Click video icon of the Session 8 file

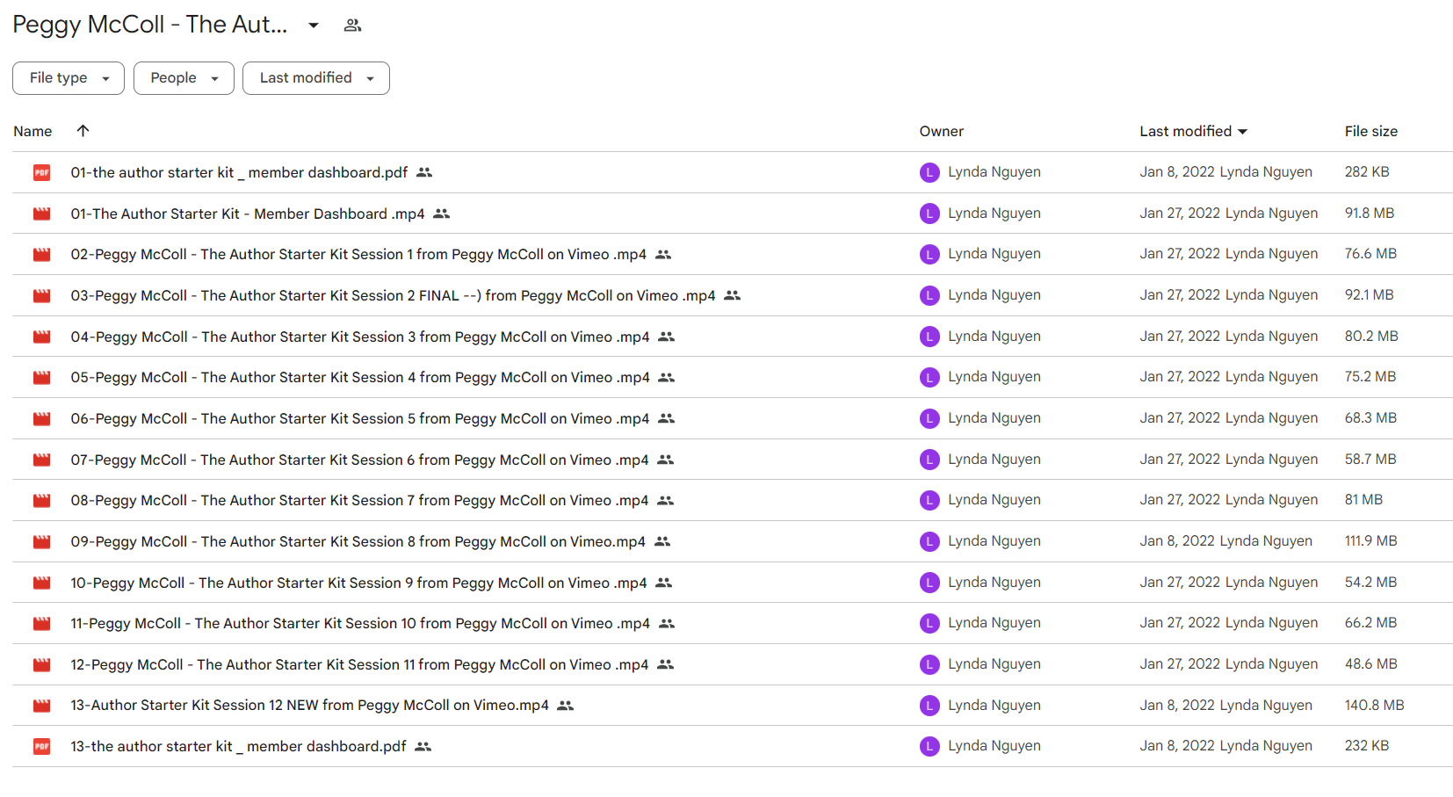tap(41, 541)
